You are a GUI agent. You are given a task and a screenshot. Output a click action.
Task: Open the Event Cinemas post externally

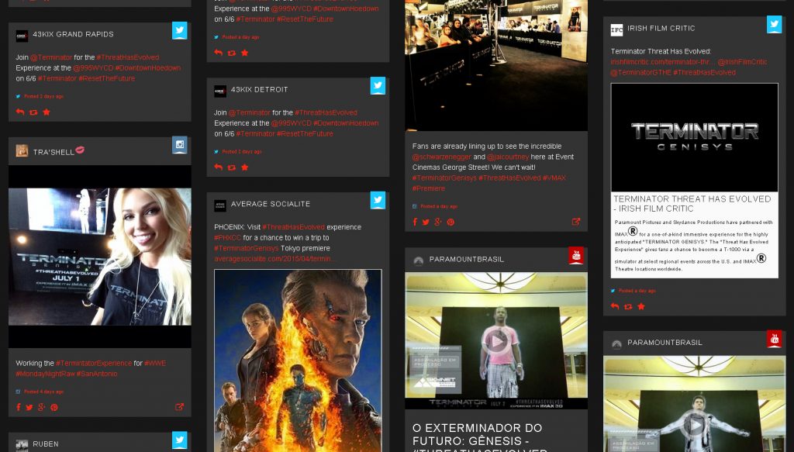tap(576, 222)
